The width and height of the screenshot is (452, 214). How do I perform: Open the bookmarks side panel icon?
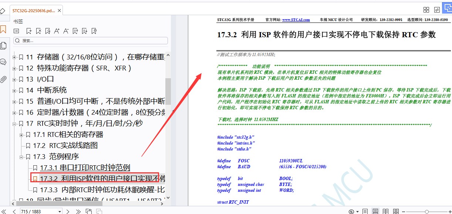(x=3, y=30)
